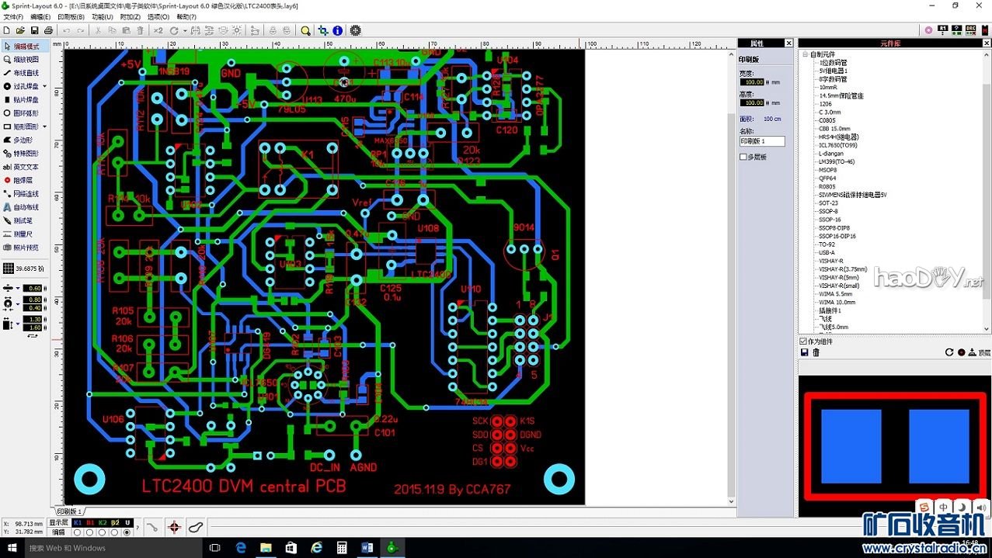Open the 过孔焊盘 pad shape dropdown arrow
992x558 pixels.
pos(44,86)
